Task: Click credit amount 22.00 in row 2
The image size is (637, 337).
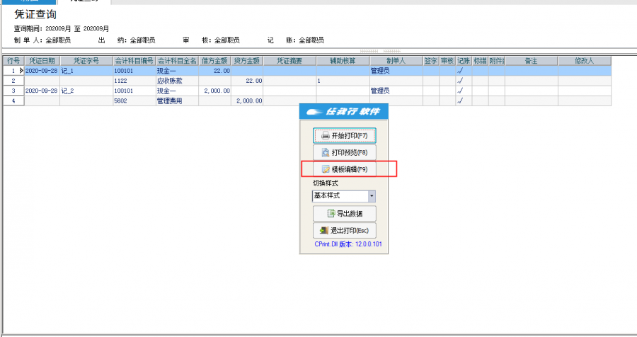Action: click(x=247, y=81)
